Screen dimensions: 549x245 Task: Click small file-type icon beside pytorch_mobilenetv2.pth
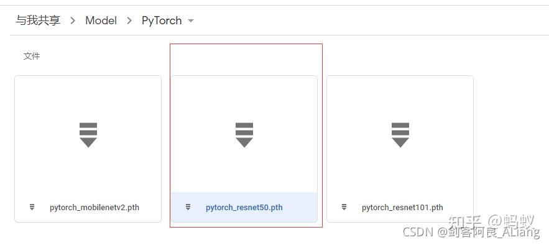click(32, 207)
